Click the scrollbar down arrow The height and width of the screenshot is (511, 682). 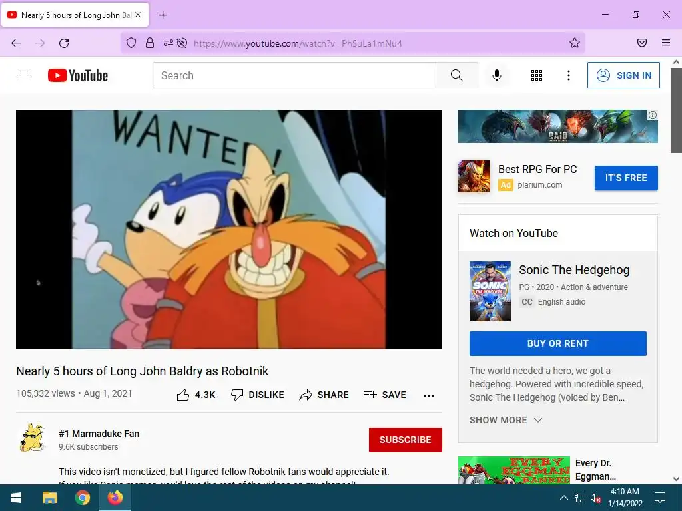676,479
